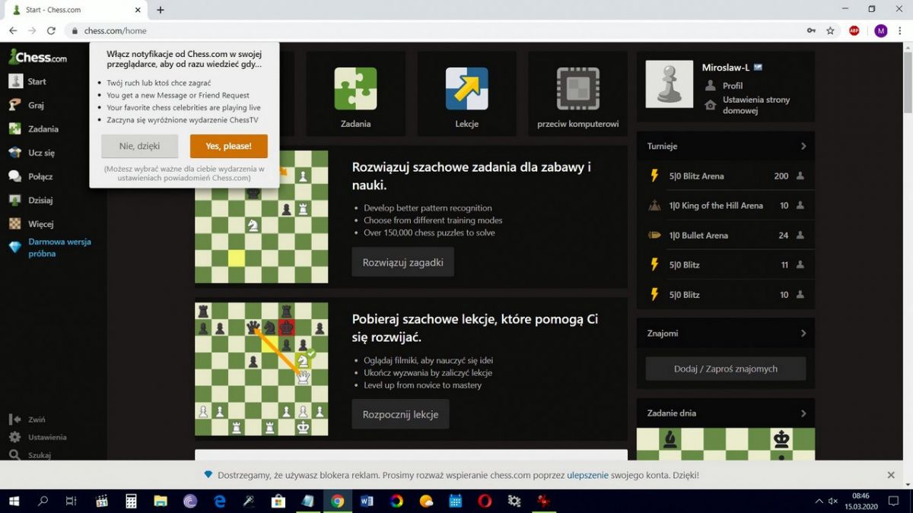The height and width of the screenshot is (513, 913).
Task: Click the Rozwiązuj zagadki button
Action: (402, 261)
